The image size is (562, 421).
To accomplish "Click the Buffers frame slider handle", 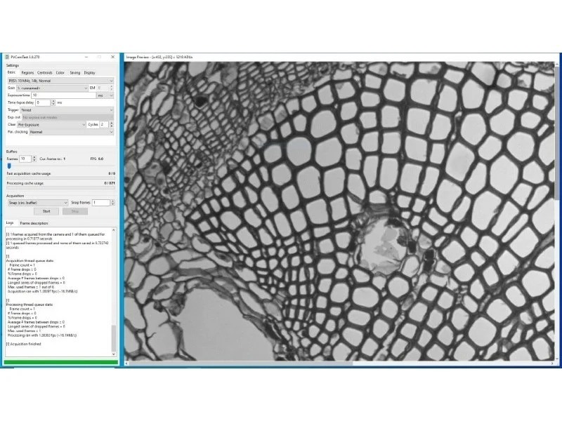I will [x=9, y=166].
